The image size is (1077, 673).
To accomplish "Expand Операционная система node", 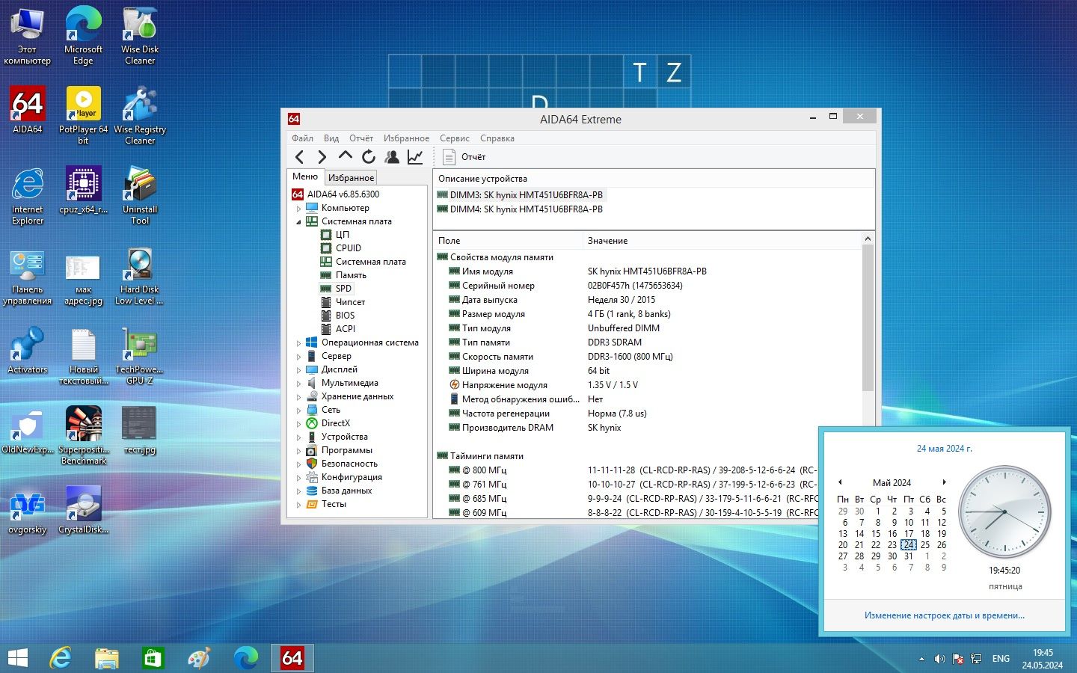I will click(x=298, y=343).
